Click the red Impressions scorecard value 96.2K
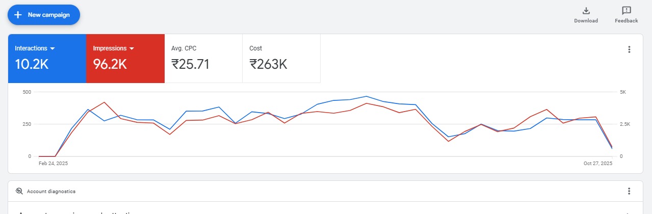Image resolution: width=652 pixels, height=214 pixels. (x=110, y=64)
